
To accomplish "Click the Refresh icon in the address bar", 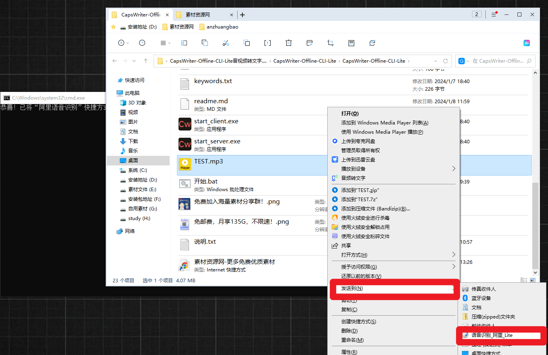I will [445, 61].
